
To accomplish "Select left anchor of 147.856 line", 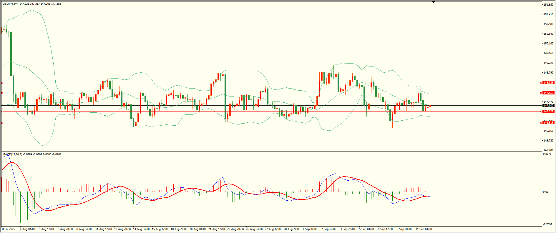I will 2,93.
